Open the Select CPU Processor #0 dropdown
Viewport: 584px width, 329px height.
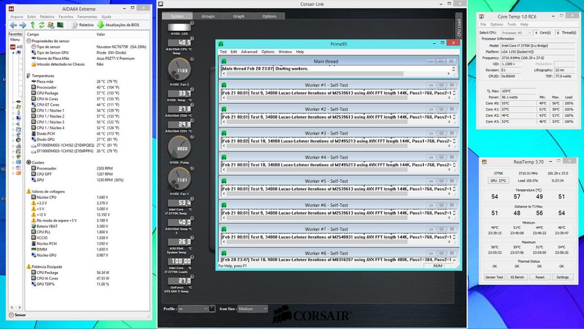pyautogui.click(x=516, y=33)
